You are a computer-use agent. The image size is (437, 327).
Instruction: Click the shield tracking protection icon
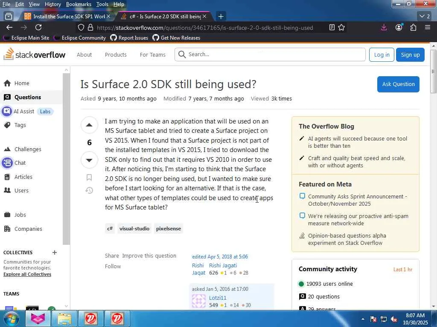81,27
